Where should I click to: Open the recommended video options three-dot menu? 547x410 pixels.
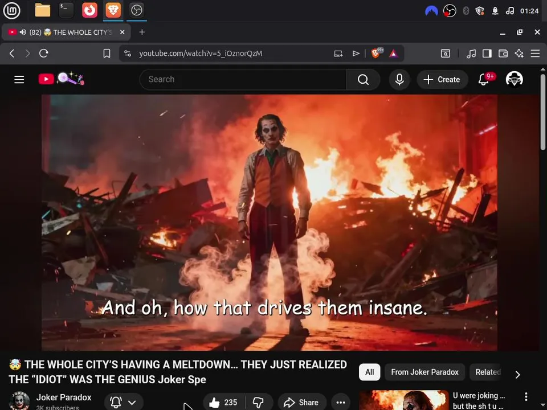coord(526,396)
